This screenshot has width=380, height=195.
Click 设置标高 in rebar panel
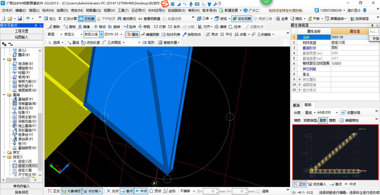(x=350, y=113)
